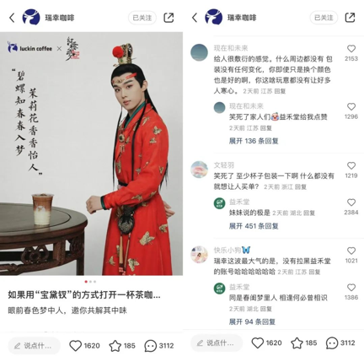Toggle 已关注 follow button in left header

coord(142,18)
